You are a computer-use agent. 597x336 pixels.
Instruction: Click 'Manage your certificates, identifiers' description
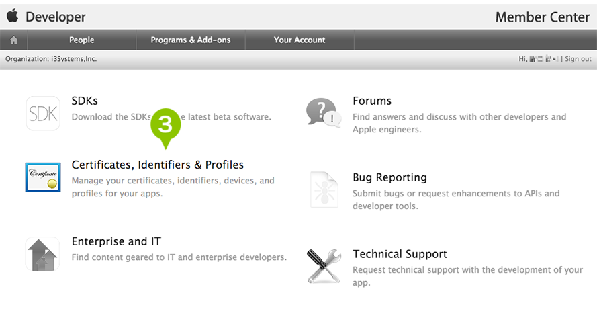coord(173,187)
